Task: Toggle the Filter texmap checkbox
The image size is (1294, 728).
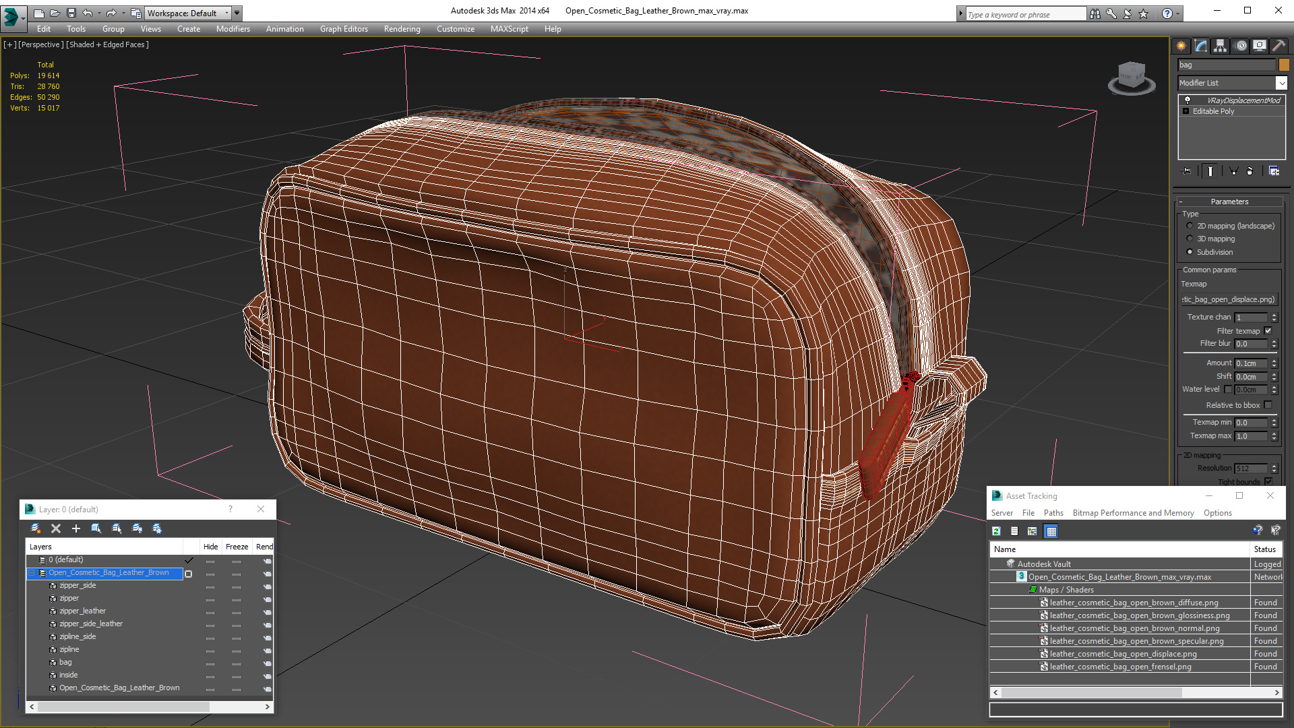Action: point(1268,331)
